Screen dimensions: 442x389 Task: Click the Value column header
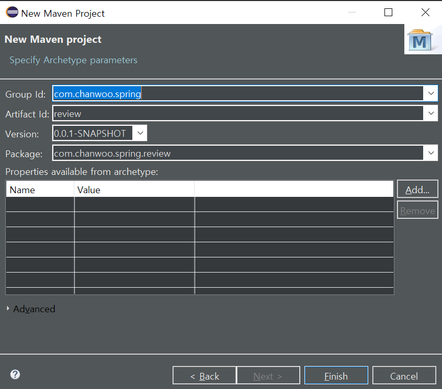(x=134, y=189)
